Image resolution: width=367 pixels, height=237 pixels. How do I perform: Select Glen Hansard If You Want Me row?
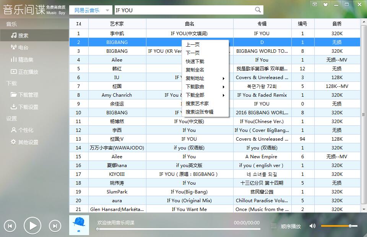tap(214, 209)
